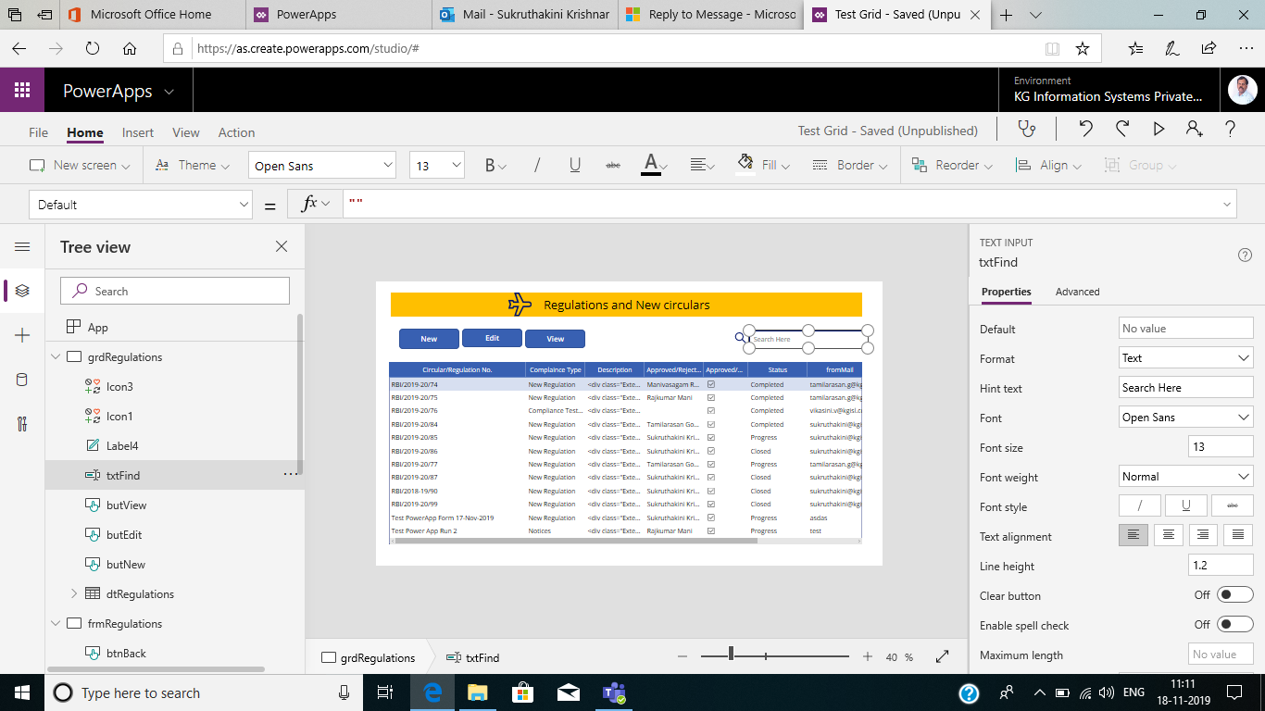Open the Insert plus sidebar icon
The width and height of the screenshot is (1265, 711).
click(x=23, y=335)
